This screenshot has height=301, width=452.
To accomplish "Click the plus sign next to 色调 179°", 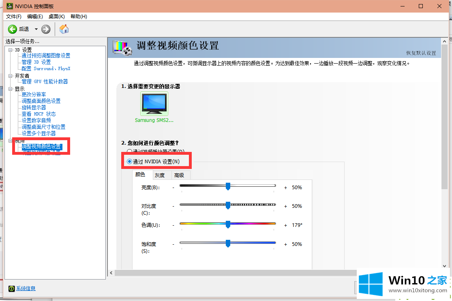I will [x=286, y=226].
